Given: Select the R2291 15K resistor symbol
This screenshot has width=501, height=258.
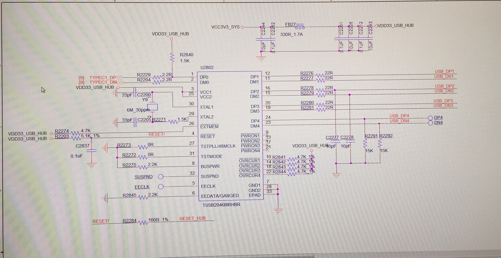Looking at the screenshot, I should pyautogui.click(x=365, y=143).
